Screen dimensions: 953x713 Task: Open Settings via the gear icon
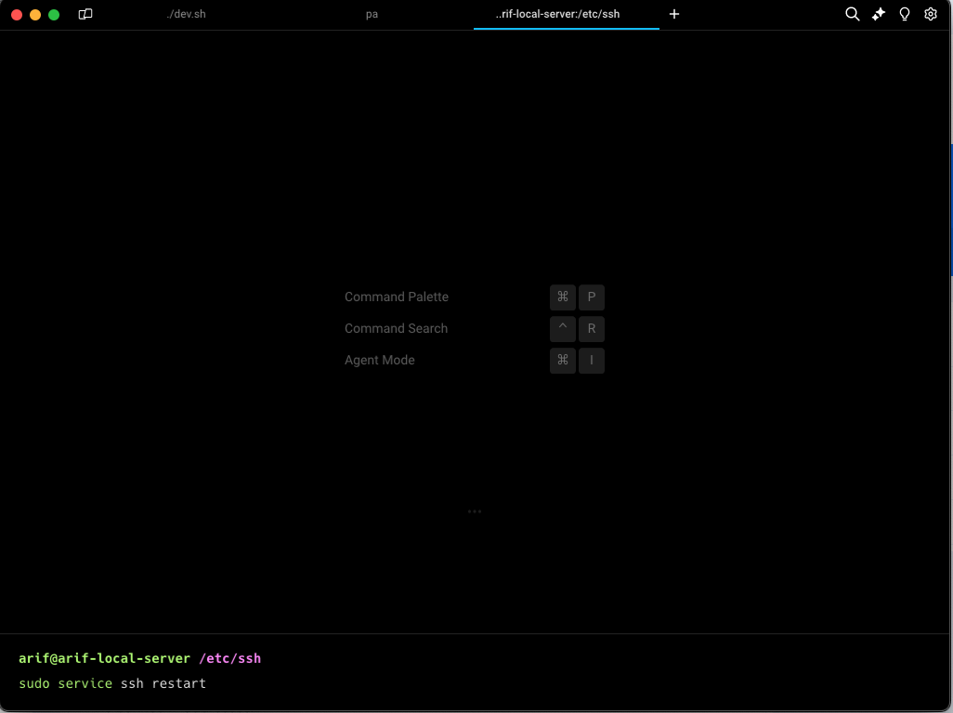(x=930, y=14)
